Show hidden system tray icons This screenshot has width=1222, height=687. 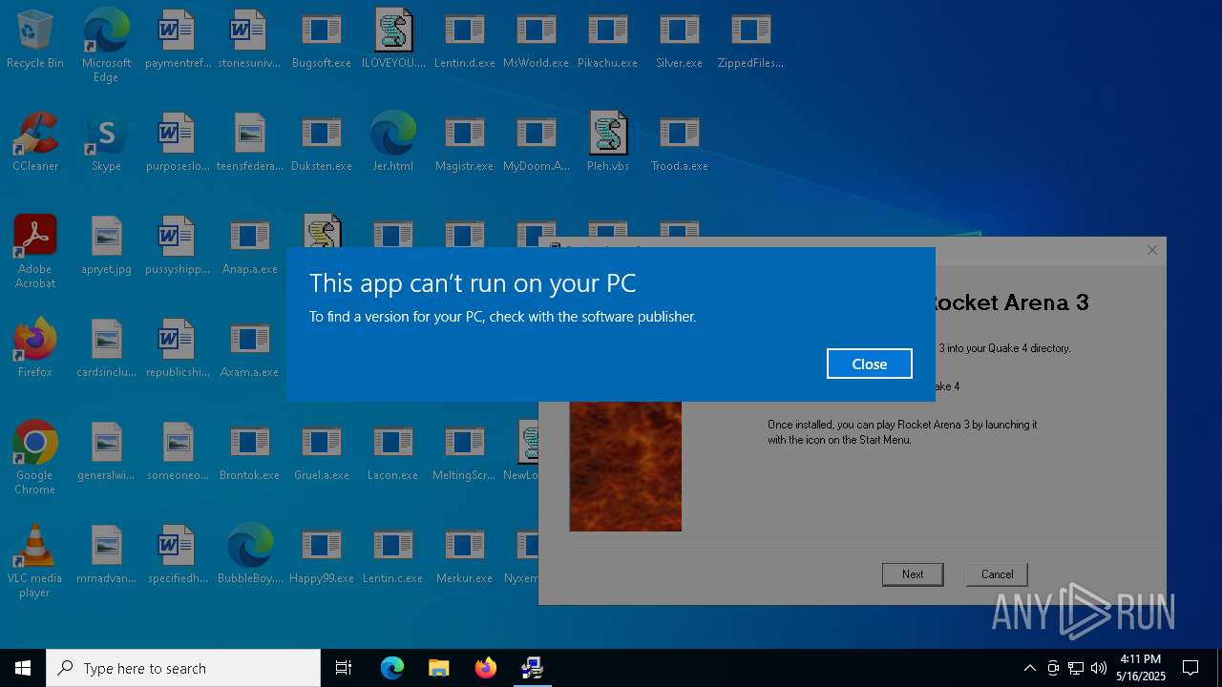click(x=1029, y=668)
